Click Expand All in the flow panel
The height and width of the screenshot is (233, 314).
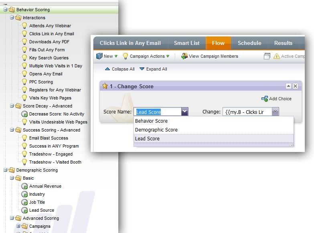pyautogui.click(x=154, y=69)
